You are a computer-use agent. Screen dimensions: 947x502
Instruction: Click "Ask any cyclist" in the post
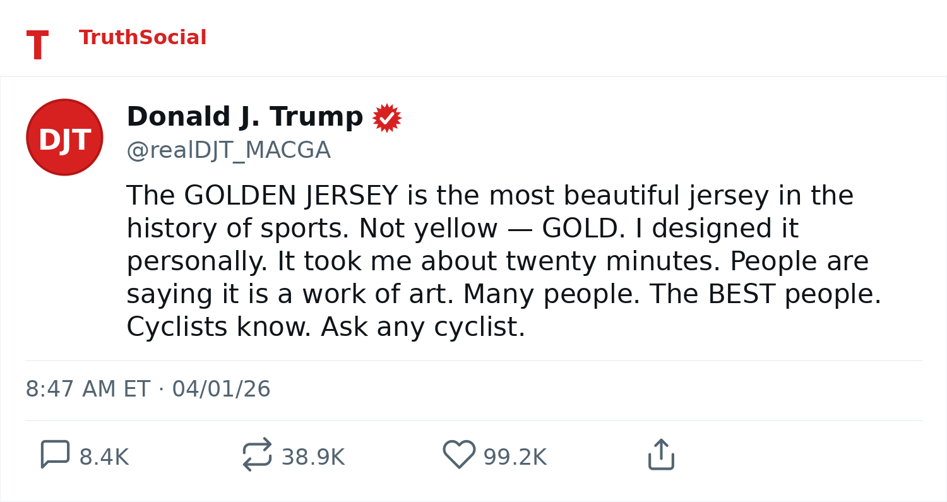point(422,328)
